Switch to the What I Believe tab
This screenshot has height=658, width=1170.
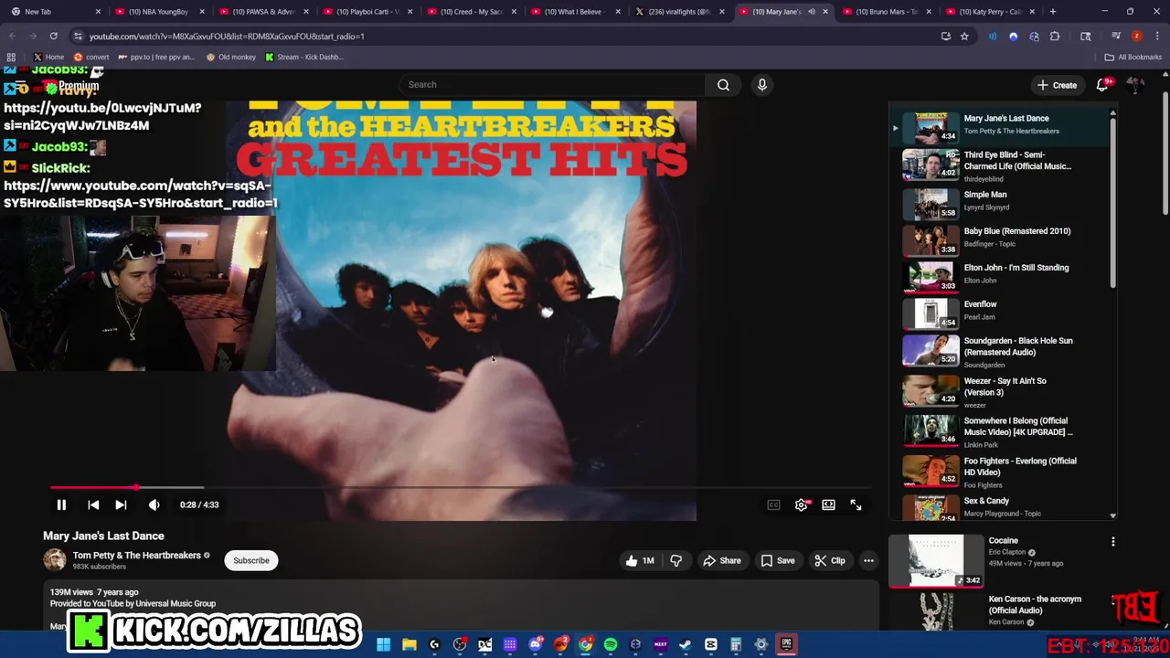pyautogui.click(x=576, y=12)
